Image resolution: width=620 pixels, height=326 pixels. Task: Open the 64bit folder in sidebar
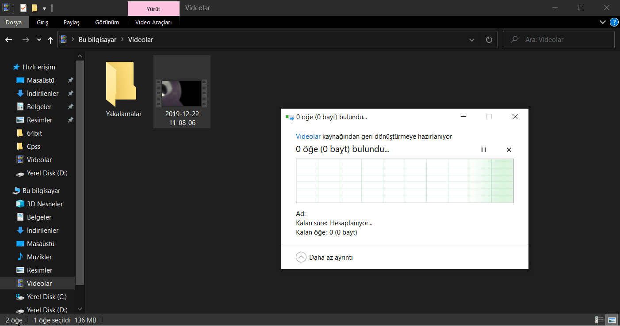point(34,133)
